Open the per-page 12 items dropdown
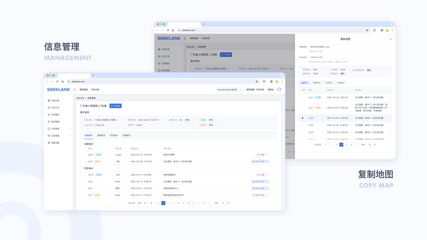Viewport: 427px width, 240px height. click(146, 203)
